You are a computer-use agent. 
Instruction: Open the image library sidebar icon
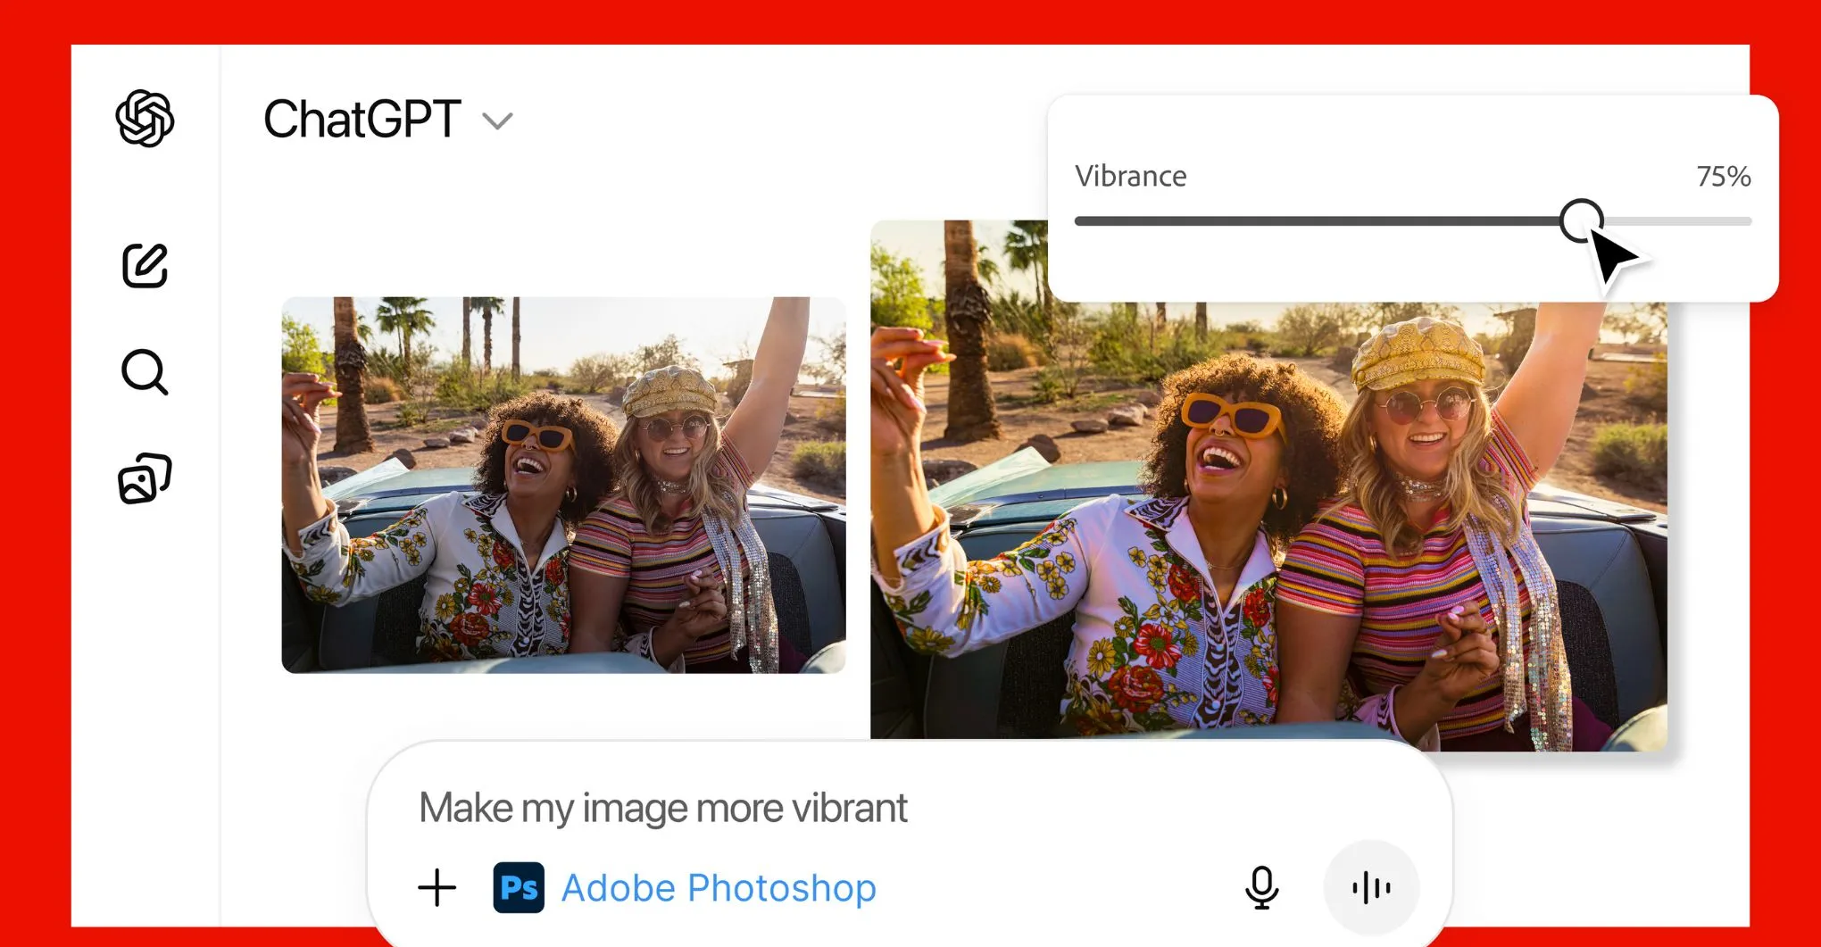point(146,476)
